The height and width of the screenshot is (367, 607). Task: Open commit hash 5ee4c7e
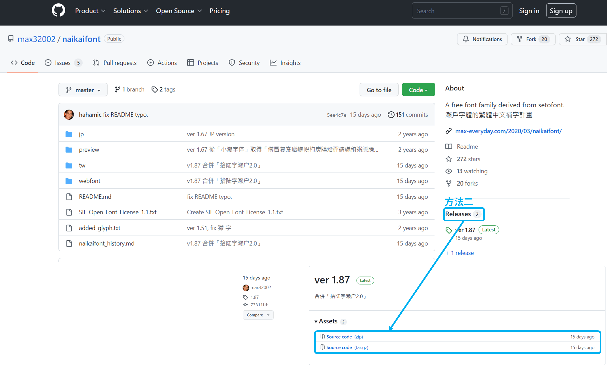pos(336,115)
